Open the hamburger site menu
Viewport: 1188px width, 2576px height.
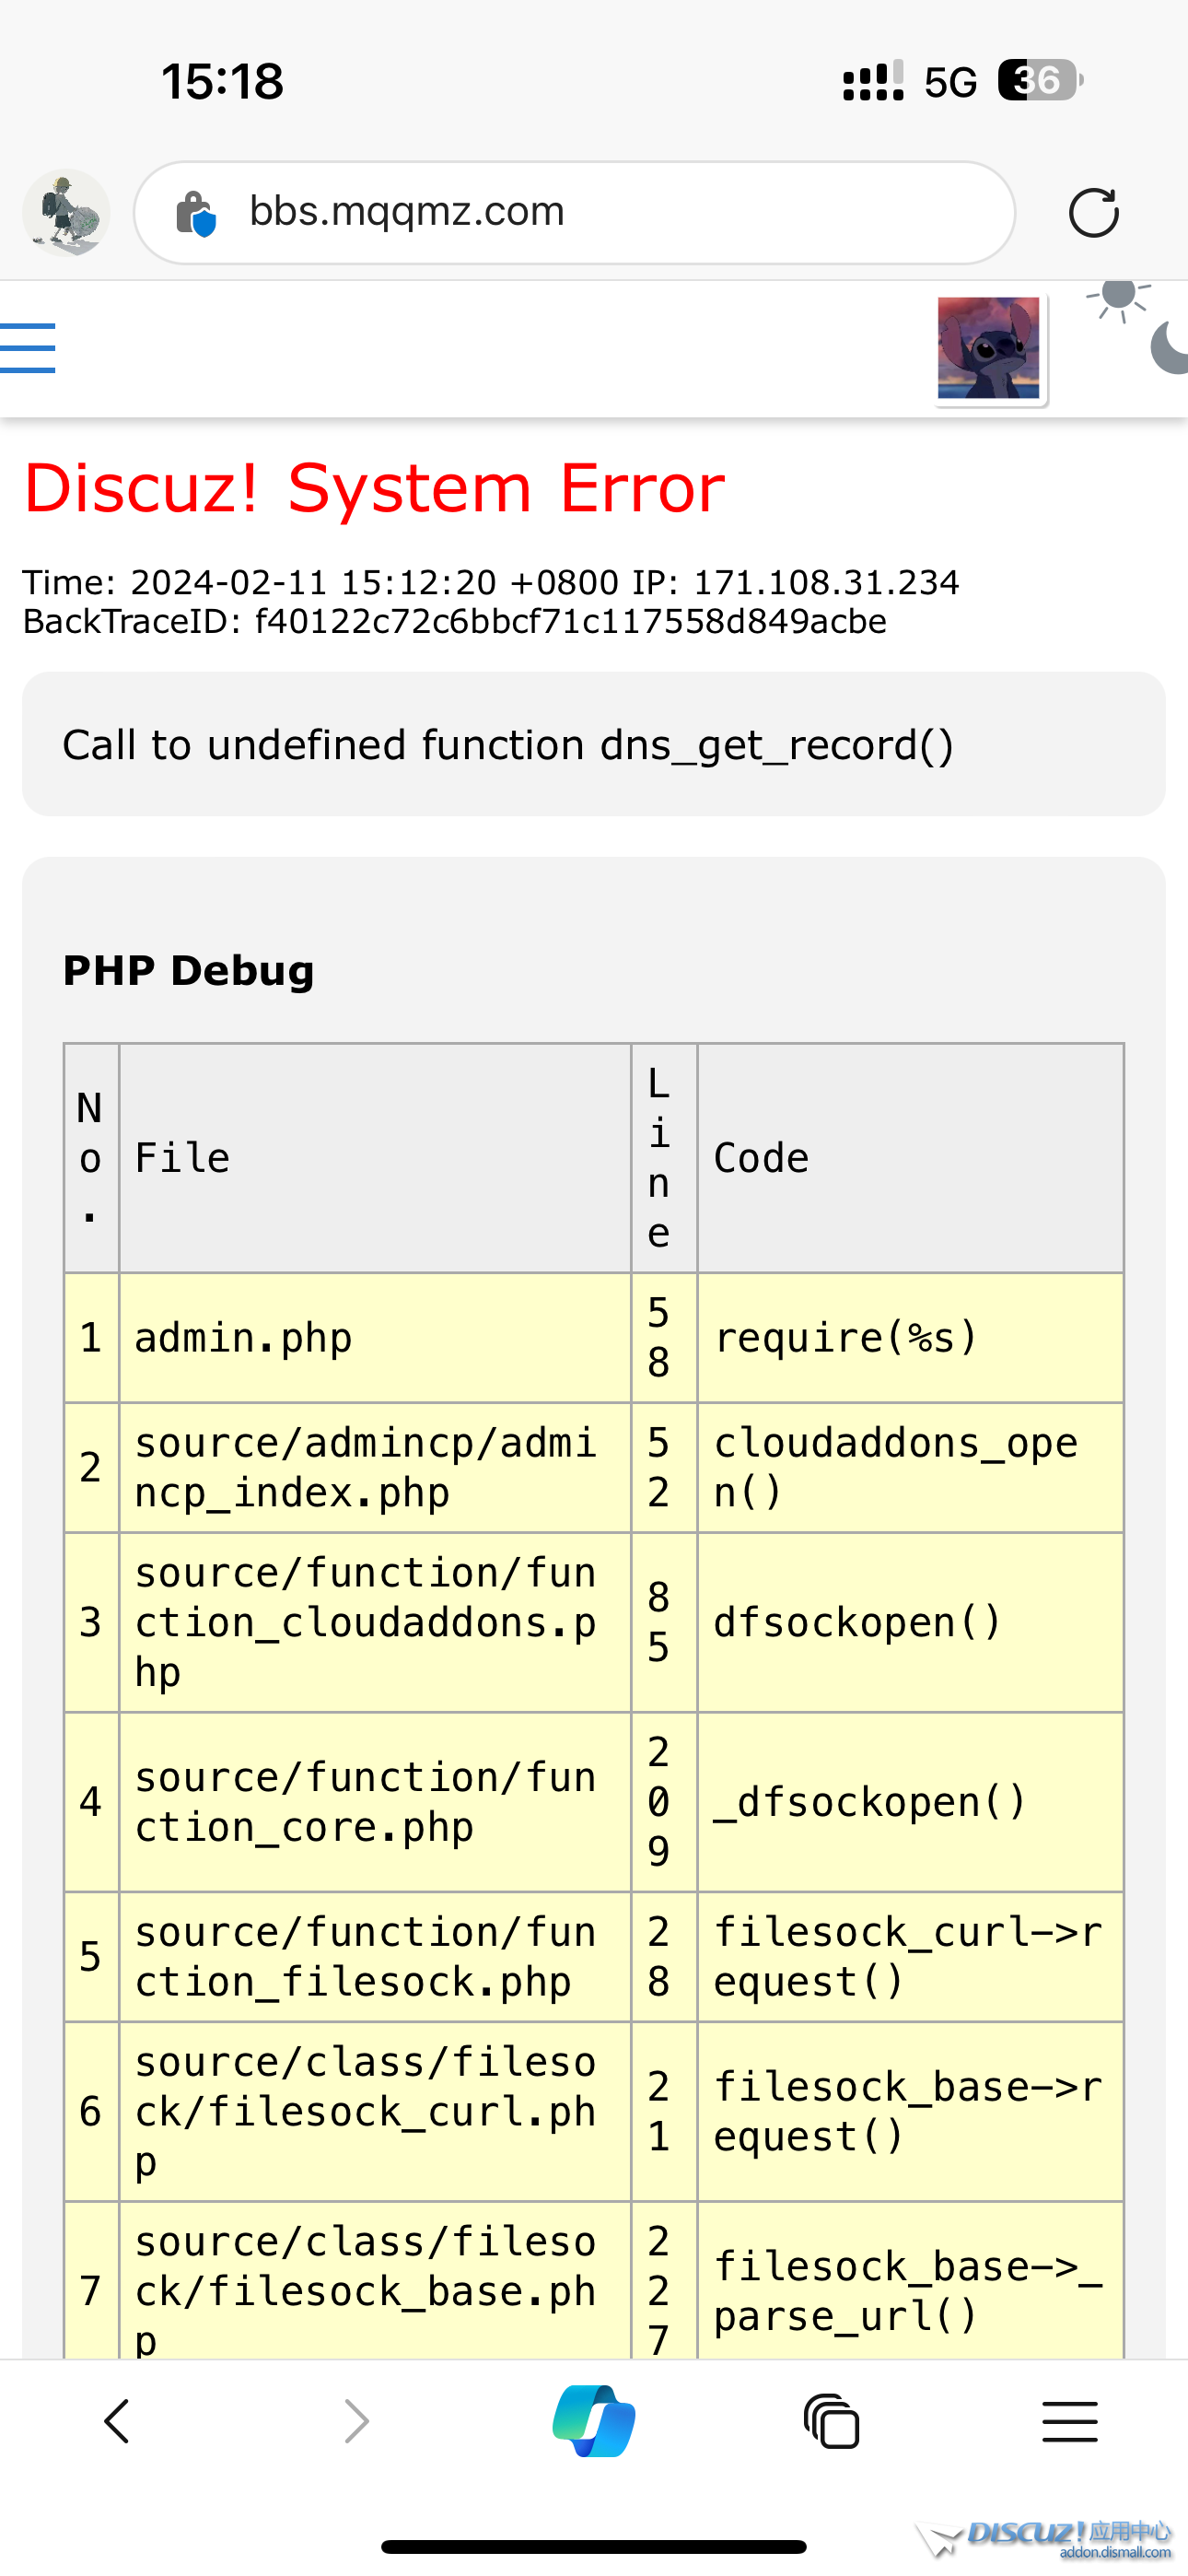(x=28, y=348)
